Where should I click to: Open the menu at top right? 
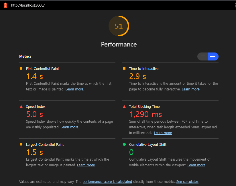click(235, 5)
